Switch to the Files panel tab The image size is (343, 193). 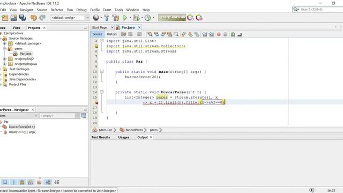[x=17, y=28]
